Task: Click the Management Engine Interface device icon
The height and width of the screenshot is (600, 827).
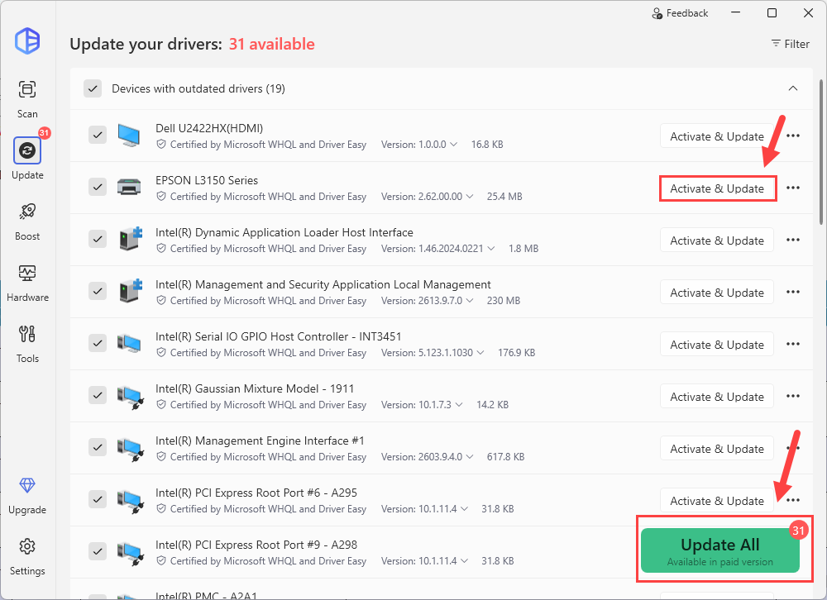Action: [131, 449]
